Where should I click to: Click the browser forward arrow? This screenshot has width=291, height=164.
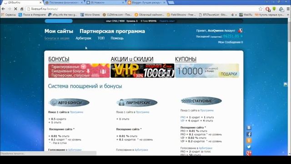click(9, 9)
